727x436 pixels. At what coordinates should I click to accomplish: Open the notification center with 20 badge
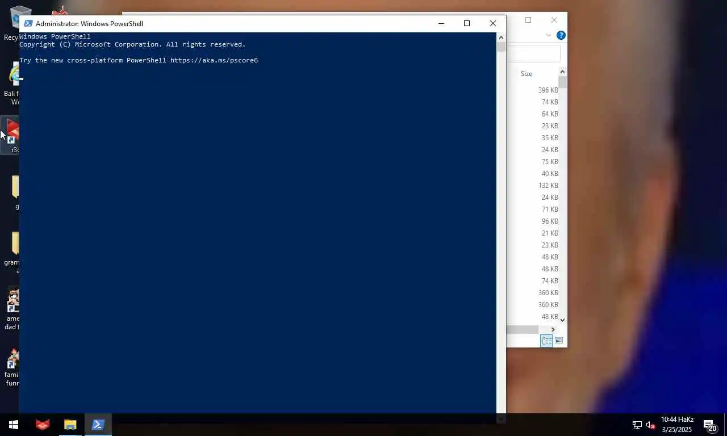click(709, 425)
